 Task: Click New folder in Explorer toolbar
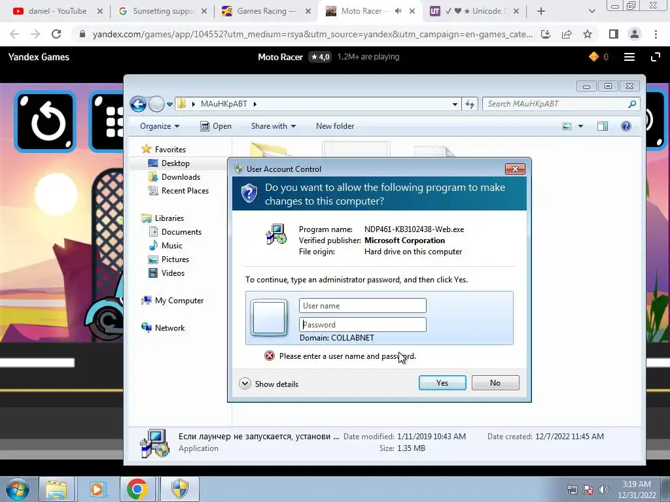(x=335, y=126)
